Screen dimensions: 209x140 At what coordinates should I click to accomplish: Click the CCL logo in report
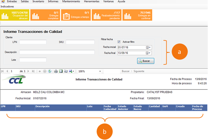click(14, 79)
